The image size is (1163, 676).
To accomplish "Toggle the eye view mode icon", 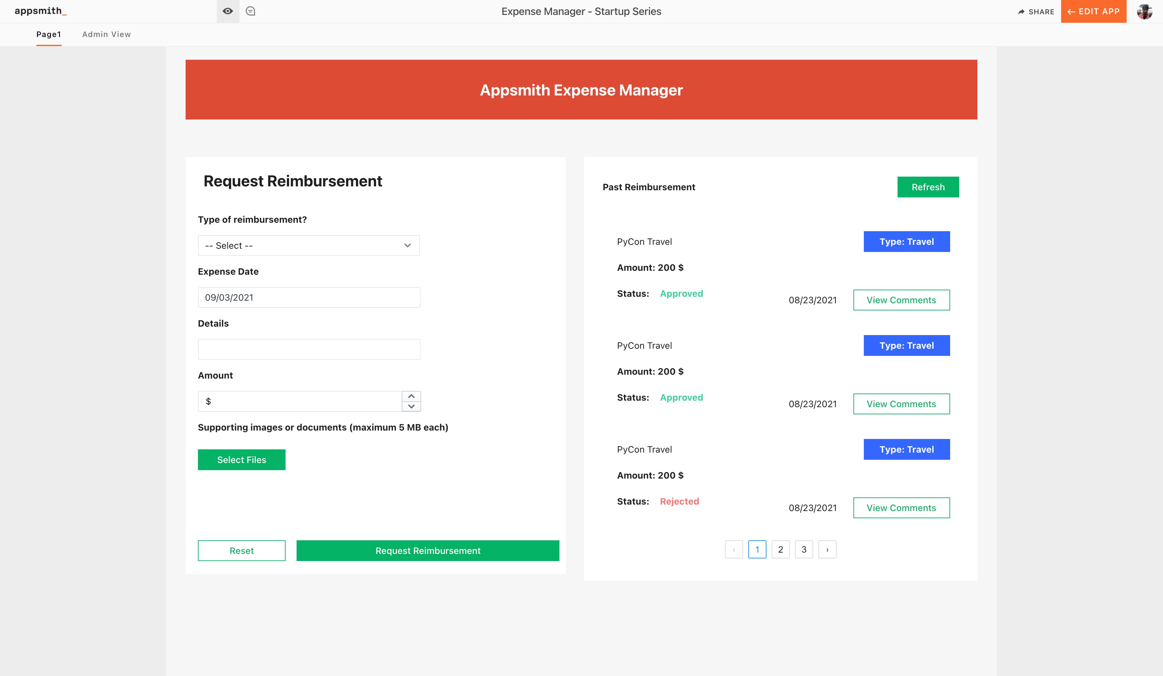I will pos(227,11).
